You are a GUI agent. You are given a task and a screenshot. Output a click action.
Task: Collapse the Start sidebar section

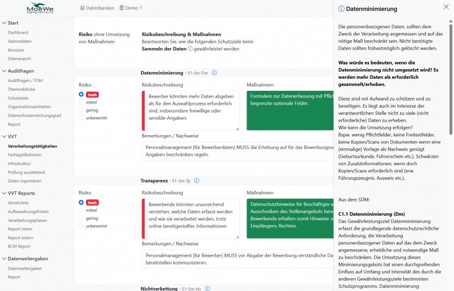[4, 23]
